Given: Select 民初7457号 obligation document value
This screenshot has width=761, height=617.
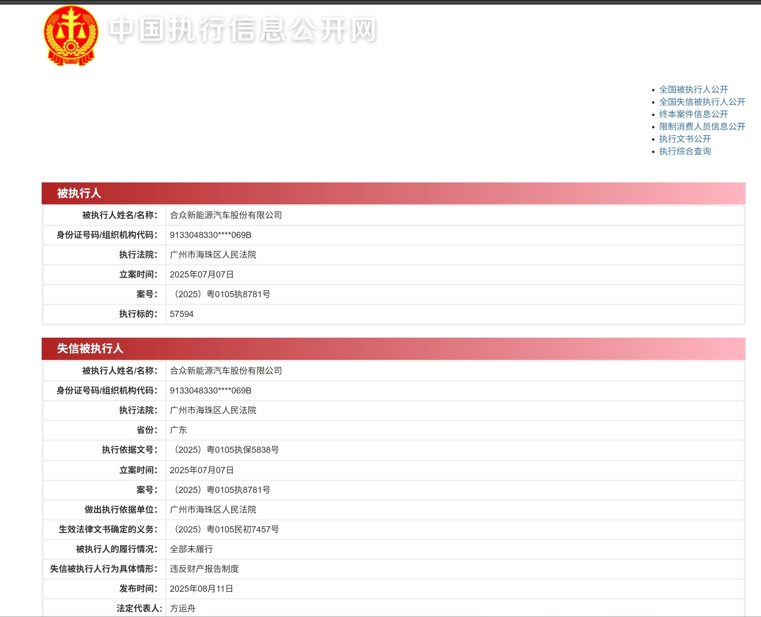Looking at the screenshot, I should point(225,529).
